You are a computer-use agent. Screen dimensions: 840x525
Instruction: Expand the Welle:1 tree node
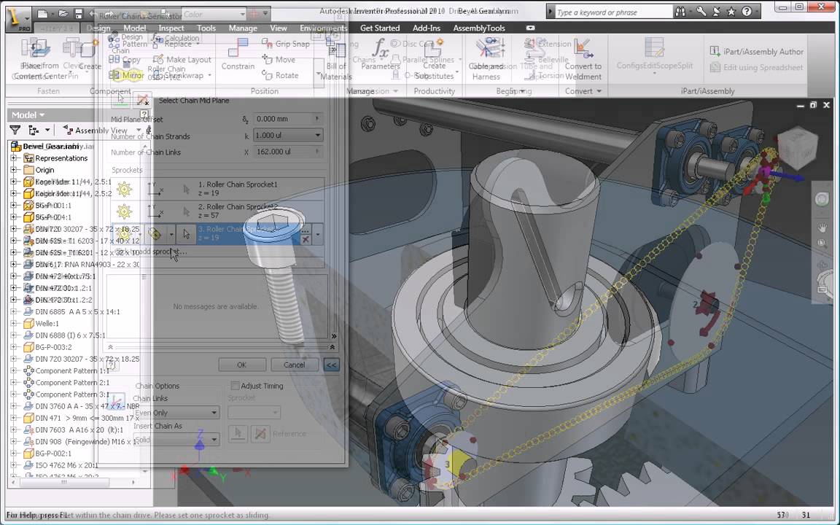[x=13, y=323]
